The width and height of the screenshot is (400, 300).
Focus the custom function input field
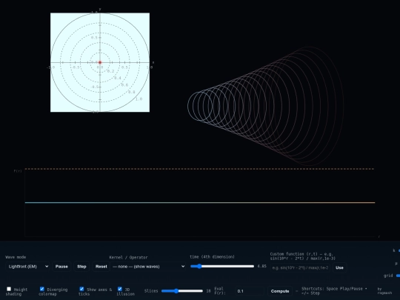[300, 267]
